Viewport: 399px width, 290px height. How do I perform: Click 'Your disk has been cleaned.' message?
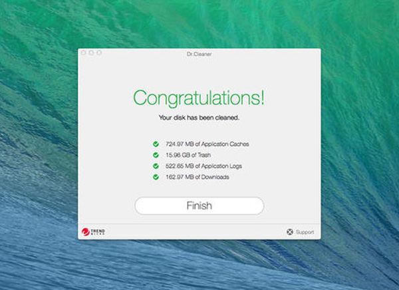[199, 118]
